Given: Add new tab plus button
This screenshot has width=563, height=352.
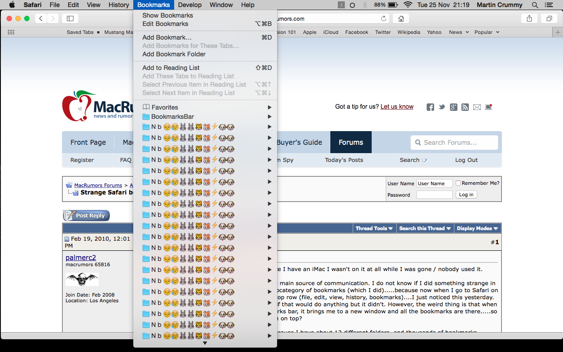Looking at the screenshot, I should (x=558, y=32).
